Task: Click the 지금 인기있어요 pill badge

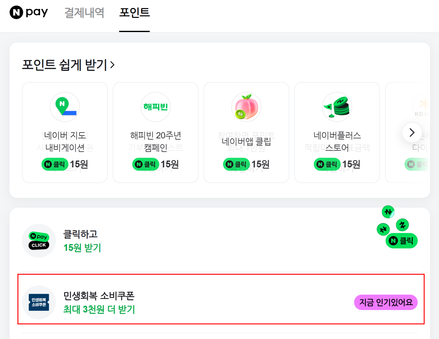Action: coord(385,302)
